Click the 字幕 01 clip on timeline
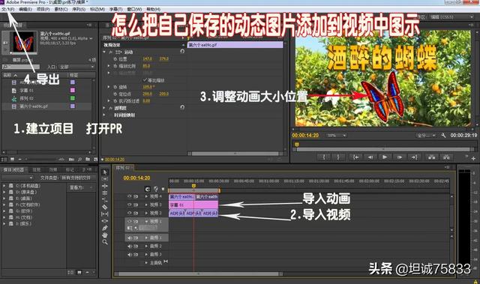 pos(193,205)
